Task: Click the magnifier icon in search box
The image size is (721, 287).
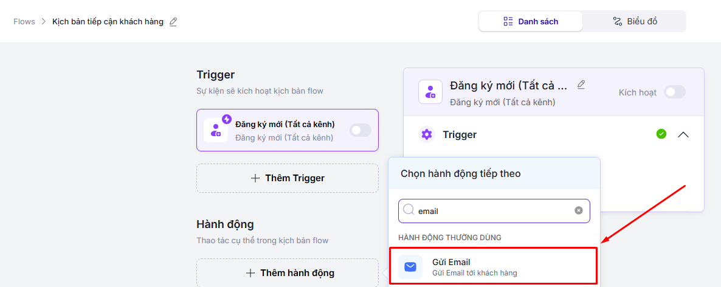Action: tap(409, 210)
